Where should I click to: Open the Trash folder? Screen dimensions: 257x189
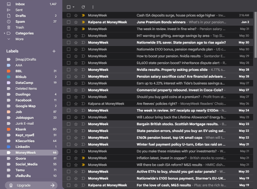[x=29, y=28]
